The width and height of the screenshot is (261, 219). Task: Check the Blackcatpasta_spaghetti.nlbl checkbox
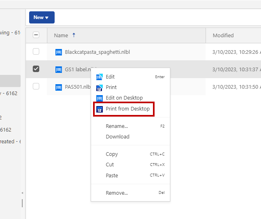36,51
